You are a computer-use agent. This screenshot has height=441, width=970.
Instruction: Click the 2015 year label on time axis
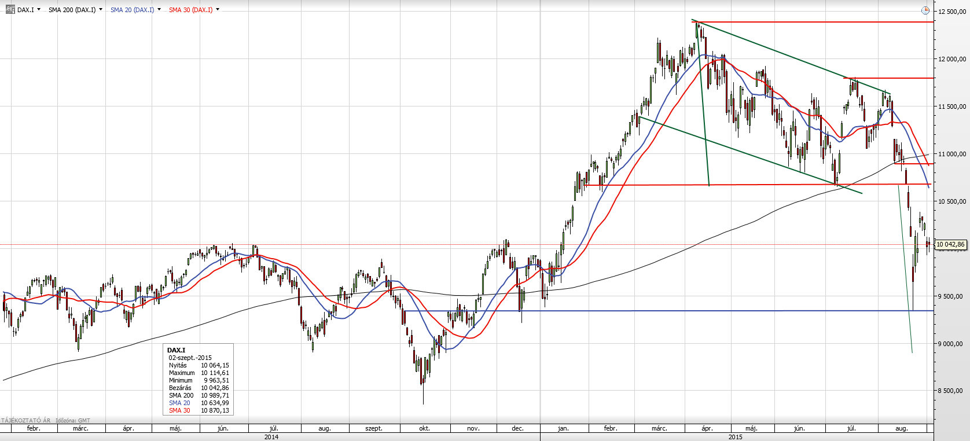(x=735, y=437)
